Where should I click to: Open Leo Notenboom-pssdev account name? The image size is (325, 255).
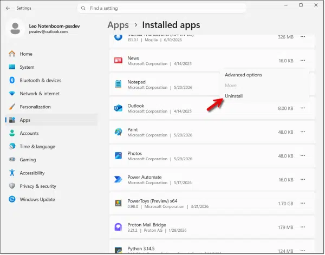54,26
